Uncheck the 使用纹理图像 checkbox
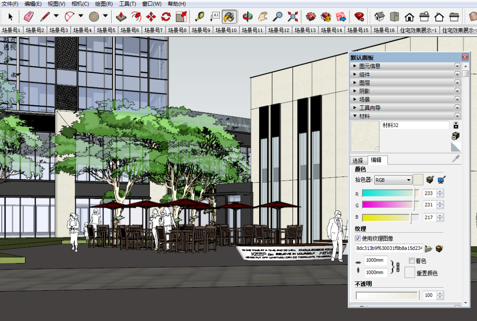This screenshot has width=477, height=321. pos(358,239)
